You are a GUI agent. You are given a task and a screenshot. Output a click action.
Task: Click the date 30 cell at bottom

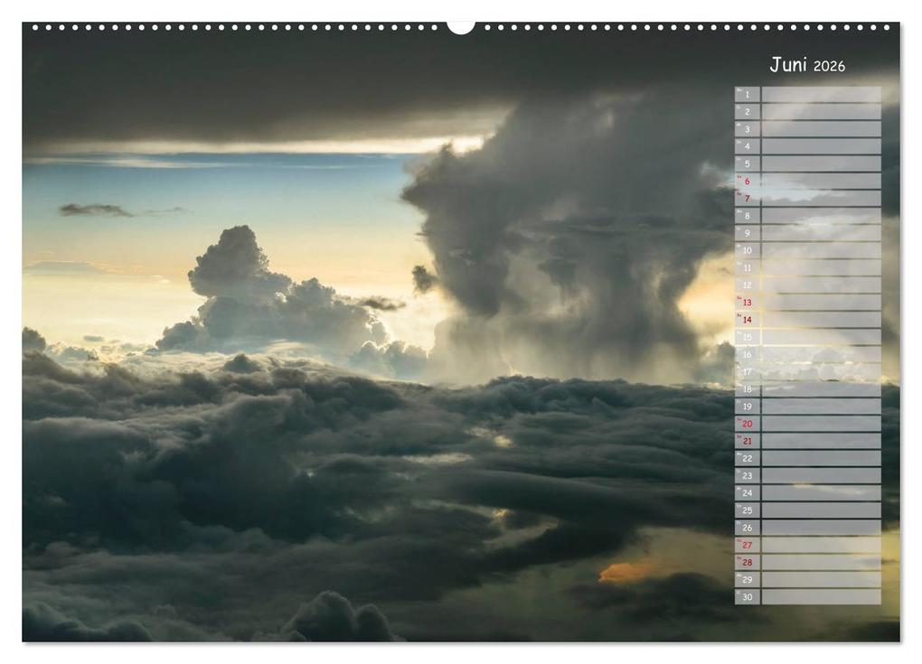click(x=748, y=596)
